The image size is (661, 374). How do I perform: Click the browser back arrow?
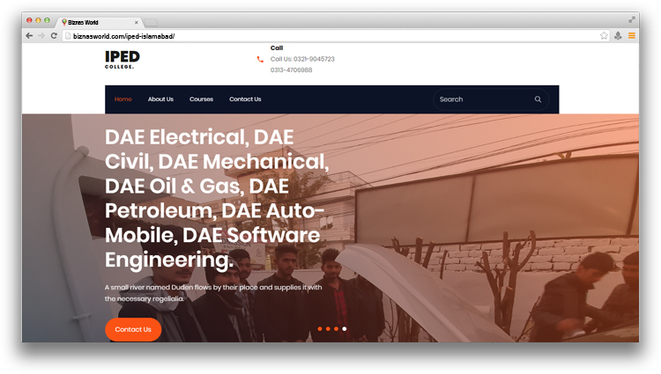point(29,36)
